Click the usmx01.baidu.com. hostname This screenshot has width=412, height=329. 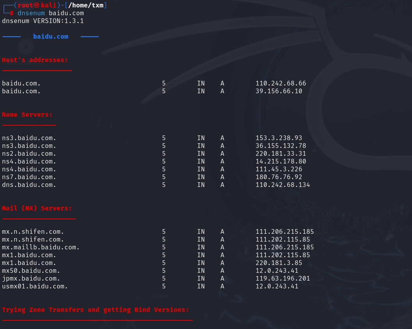pyautogui.click(x=35, y=286)
